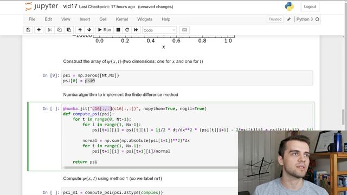
Task: Click the text 'Construct the array of ψ(x,t)'
Action: coord(92,61)
